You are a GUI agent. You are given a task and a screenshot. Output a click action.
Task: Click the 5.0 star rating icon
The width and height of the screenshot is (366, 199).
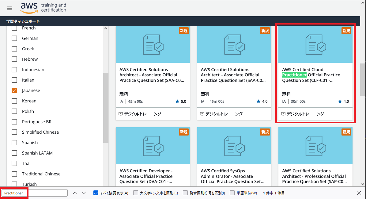[177, 101]
